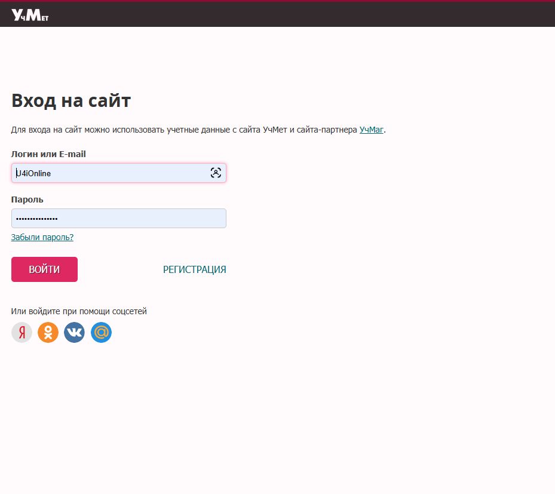Click the ВОЙТИ button
This screenshot has width=555, height=494.
coord(44,269)
